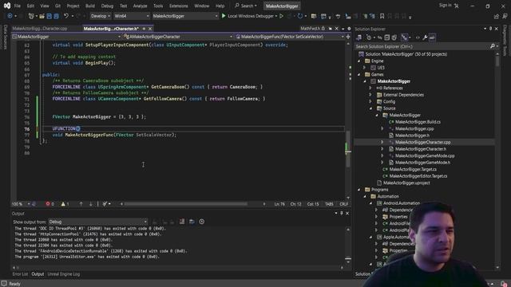Click the editor tab settings gear icon
Viewport: 511px width, 287px height.
349,29
